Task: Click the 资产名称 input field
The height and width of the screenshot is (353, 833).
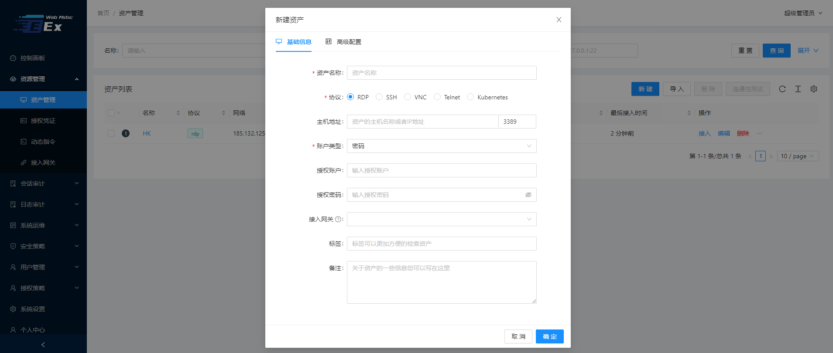Action: pyautogui.click(x=442, y=73)
